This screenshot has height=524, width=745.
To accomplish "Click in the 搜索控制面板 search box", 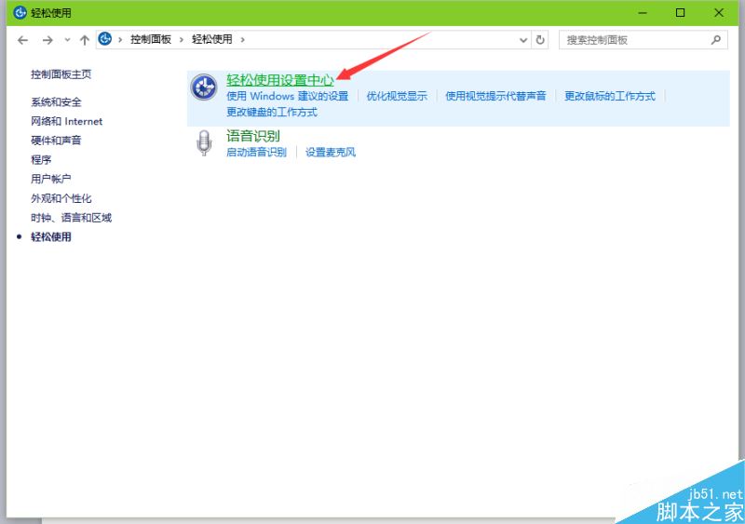I will coord(635,40).
